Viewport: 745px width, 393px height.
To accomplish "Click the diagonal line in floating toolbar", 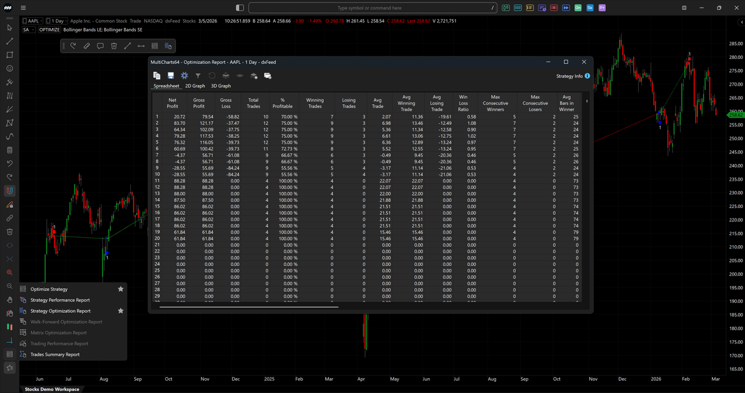I will click(127, 46).
